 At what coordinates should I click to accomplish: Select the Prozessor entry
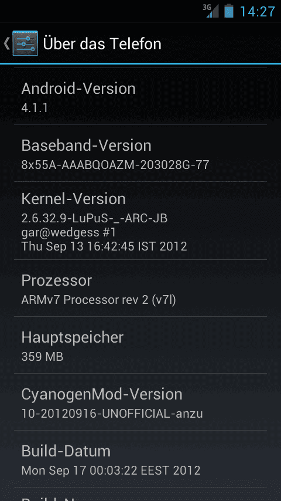pos(140,288)
